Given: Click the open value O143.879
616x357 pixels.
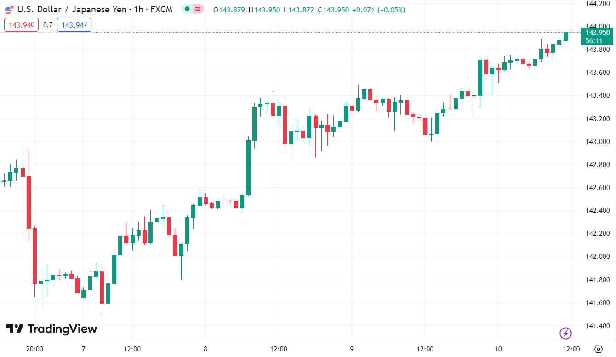Looking at the screenshot, I should coord(229,10).
